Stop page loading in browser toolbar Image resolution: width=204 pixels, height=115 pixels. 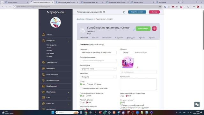pyautogui.click(x=10, y=7)
